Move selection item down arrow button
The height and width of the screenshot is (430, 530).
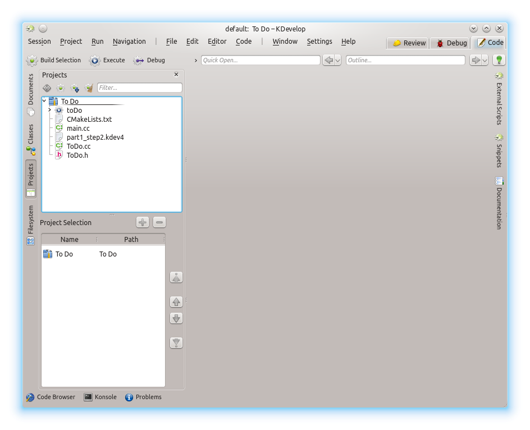(x=176, y=318)
